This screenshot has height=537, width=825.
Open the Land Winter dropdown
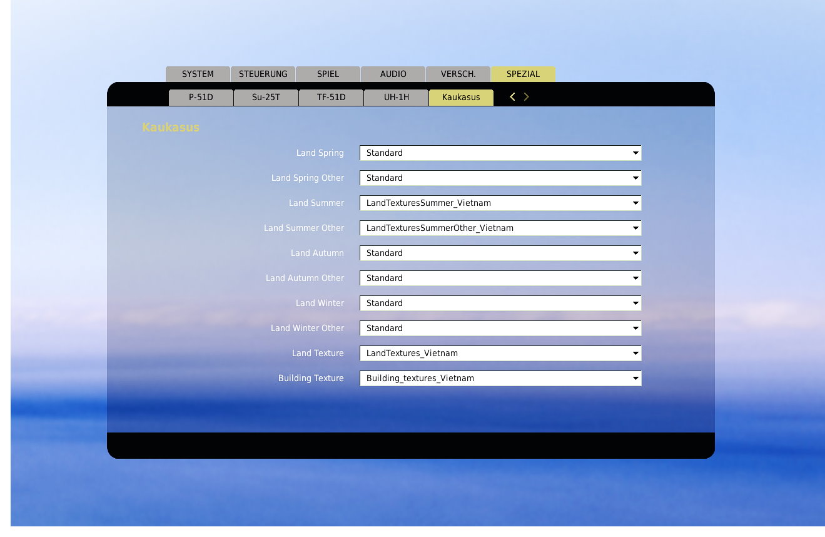(500, 303)
